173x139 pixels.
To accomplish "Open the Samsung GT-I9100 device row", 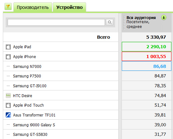I will (x=61, y=86).
